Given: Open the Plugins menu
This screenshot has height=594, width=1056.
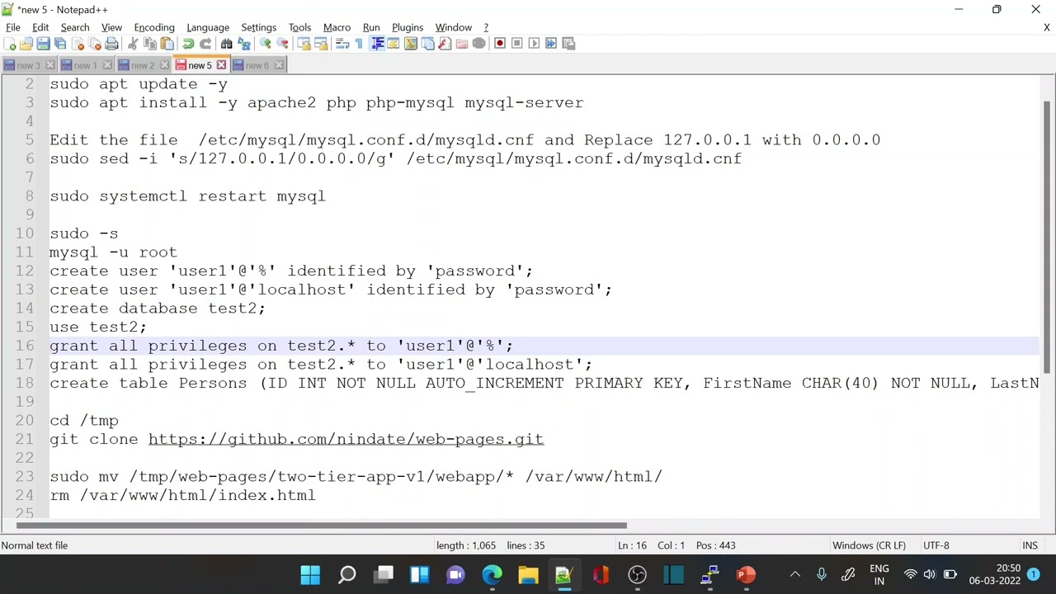Looking at the screenshot, I should pyautogui.click(x=408, y=27).
